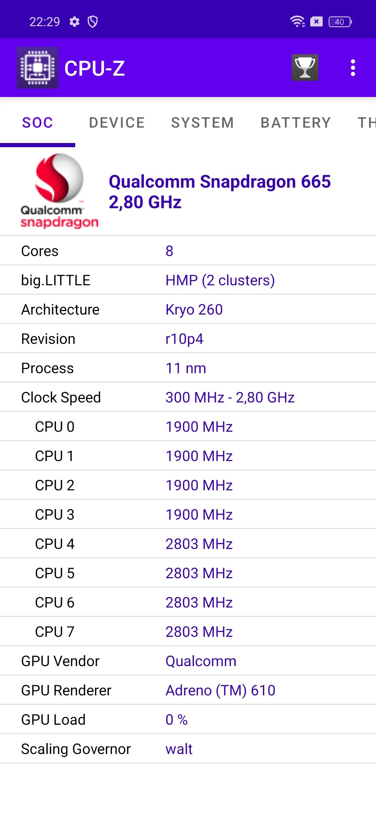This screenshot has height=837, width=376.
Task: Tap the Qualcomm Snapdragon logo
Action: click(x=59, y=191)
